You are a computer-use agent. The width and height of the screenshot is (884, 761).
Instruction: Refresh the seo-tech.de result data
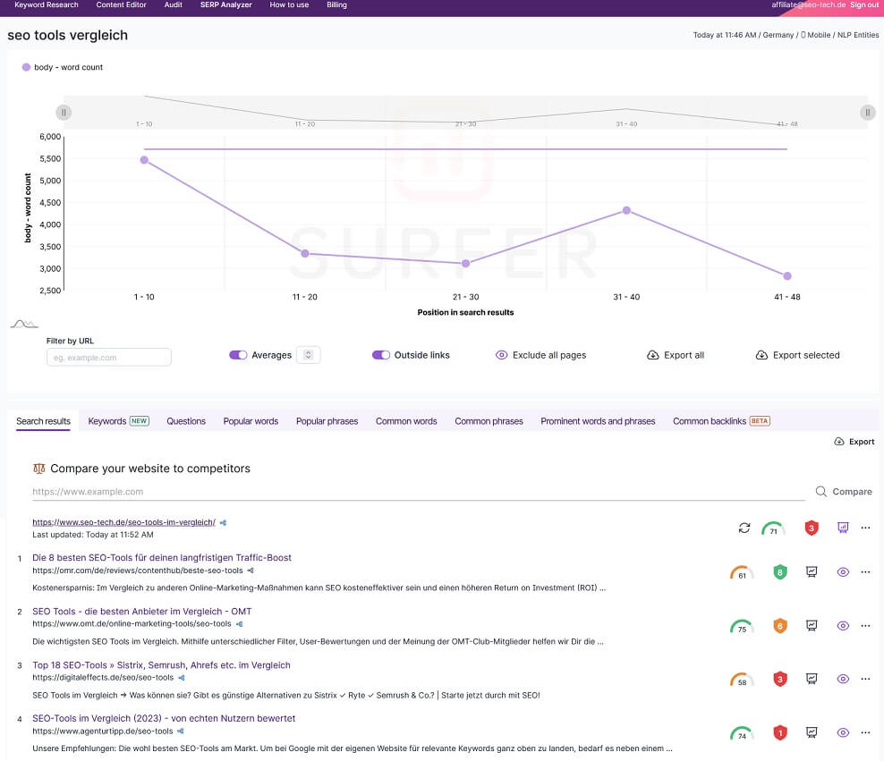coord(744,528)
